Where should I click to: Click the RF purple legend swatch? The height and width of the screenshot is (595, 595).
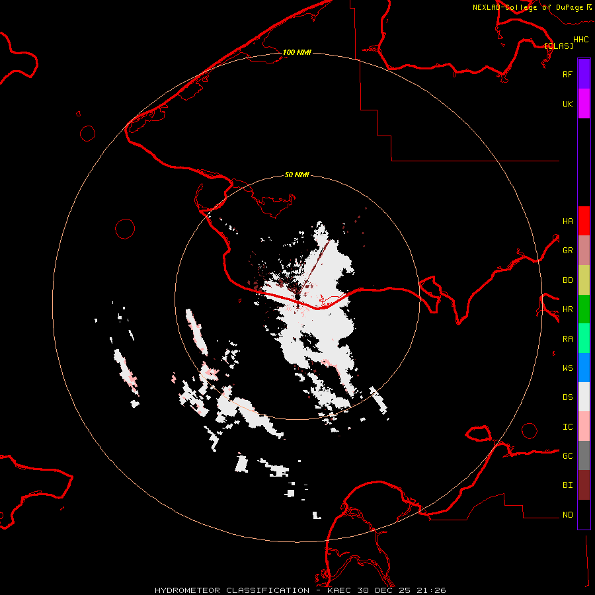(x=584, y=74)
